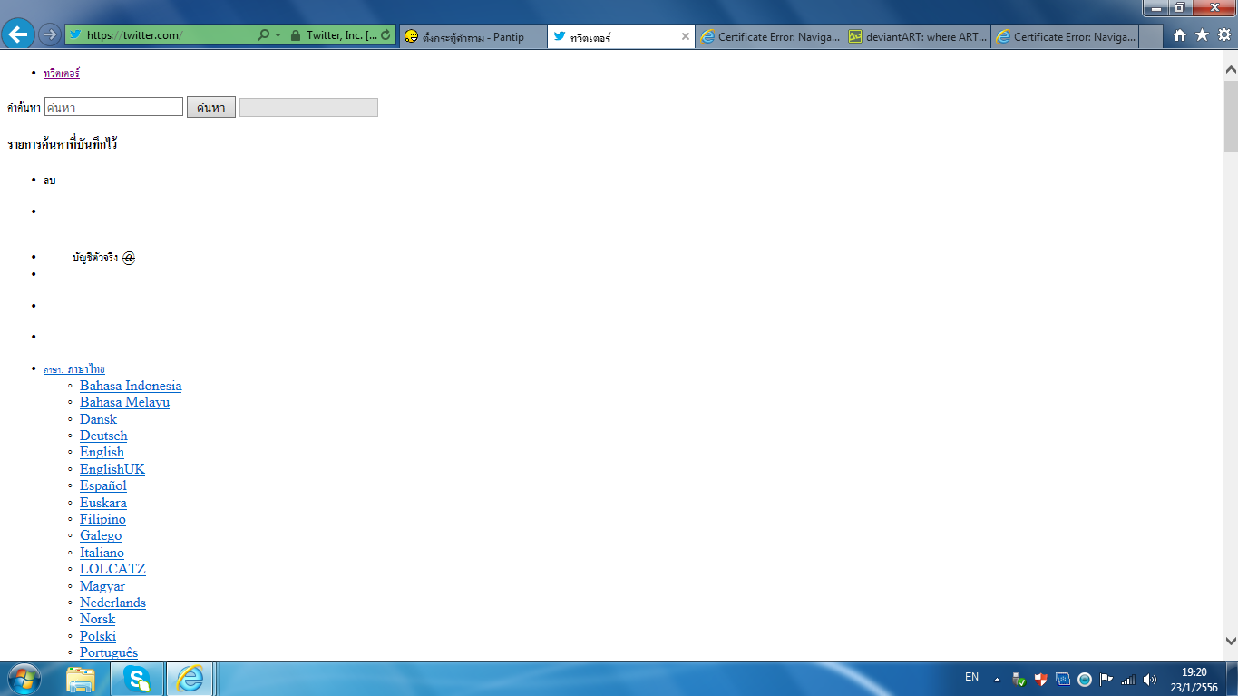Click the page scrollbar down arrow
1238x696 pixels.
pyautogui.click(x=1231, y=640)
